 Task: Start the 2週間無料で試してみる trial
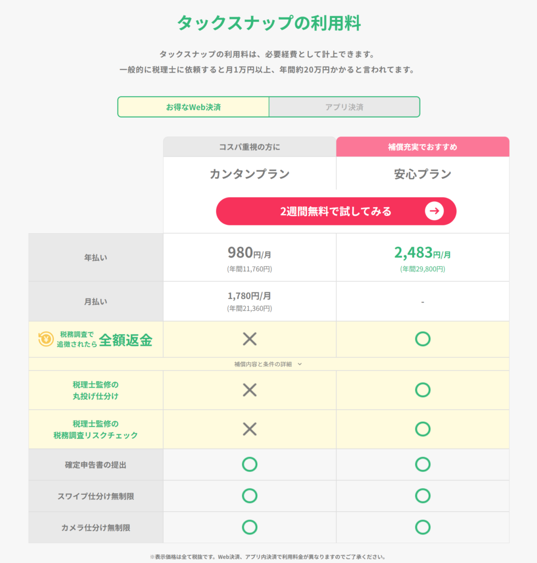pos(335,211)
